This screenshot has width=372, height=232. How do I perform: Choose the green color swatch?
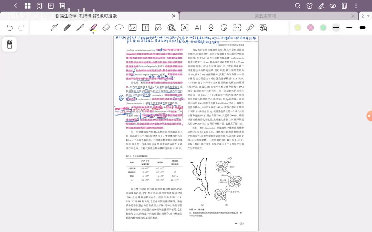(x=323, y=27)
